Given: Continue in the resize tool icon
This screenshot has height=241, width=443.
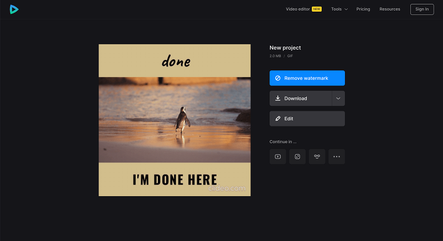Looking at the screenshot, I should (x=297, y=157).
